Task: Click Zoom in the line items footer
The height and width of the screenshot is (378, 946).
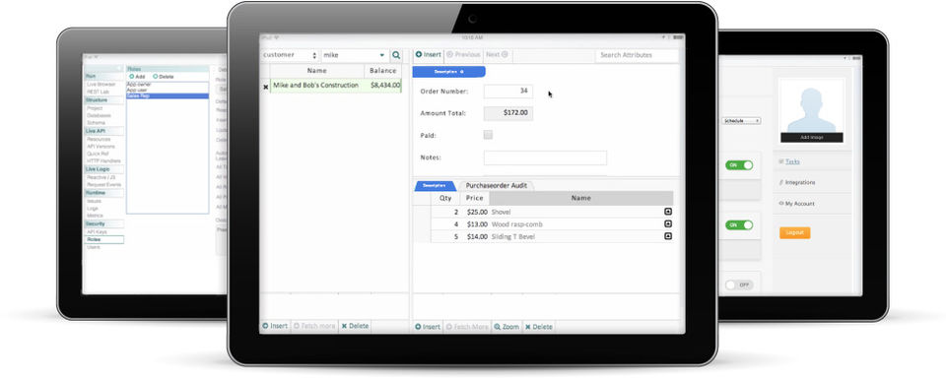Action: click(507, 327)
